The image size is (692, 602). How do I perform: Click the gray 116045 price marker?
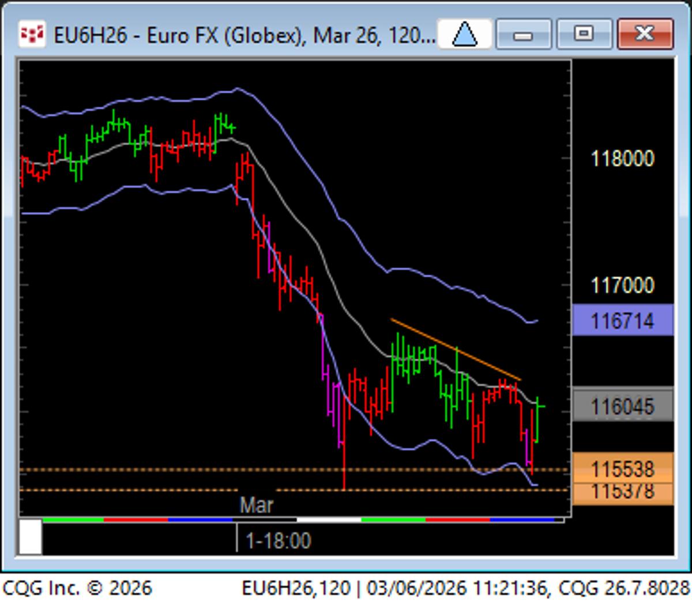[623, 407]
